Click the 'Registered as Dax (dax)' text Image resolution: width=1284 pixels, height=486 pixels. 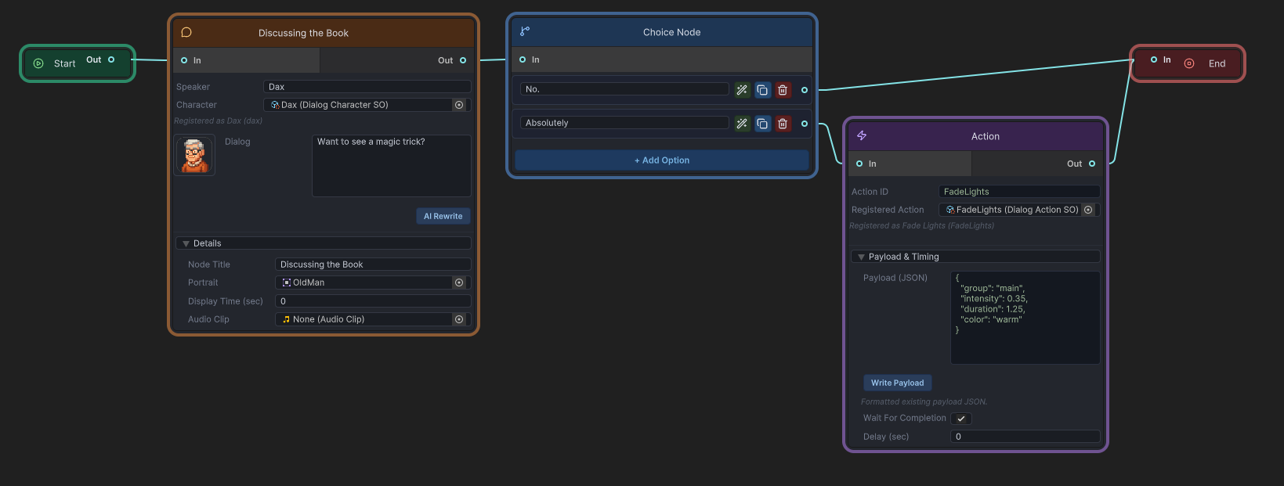point(218,121)
